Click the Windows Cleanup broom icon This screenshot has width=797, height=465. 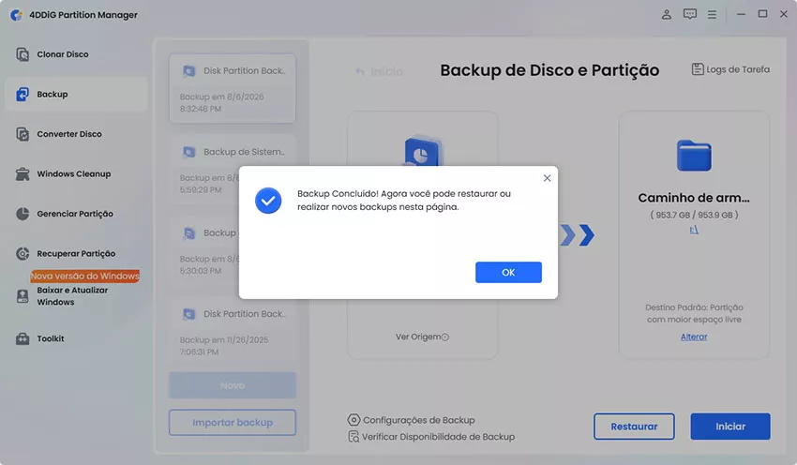23,173
